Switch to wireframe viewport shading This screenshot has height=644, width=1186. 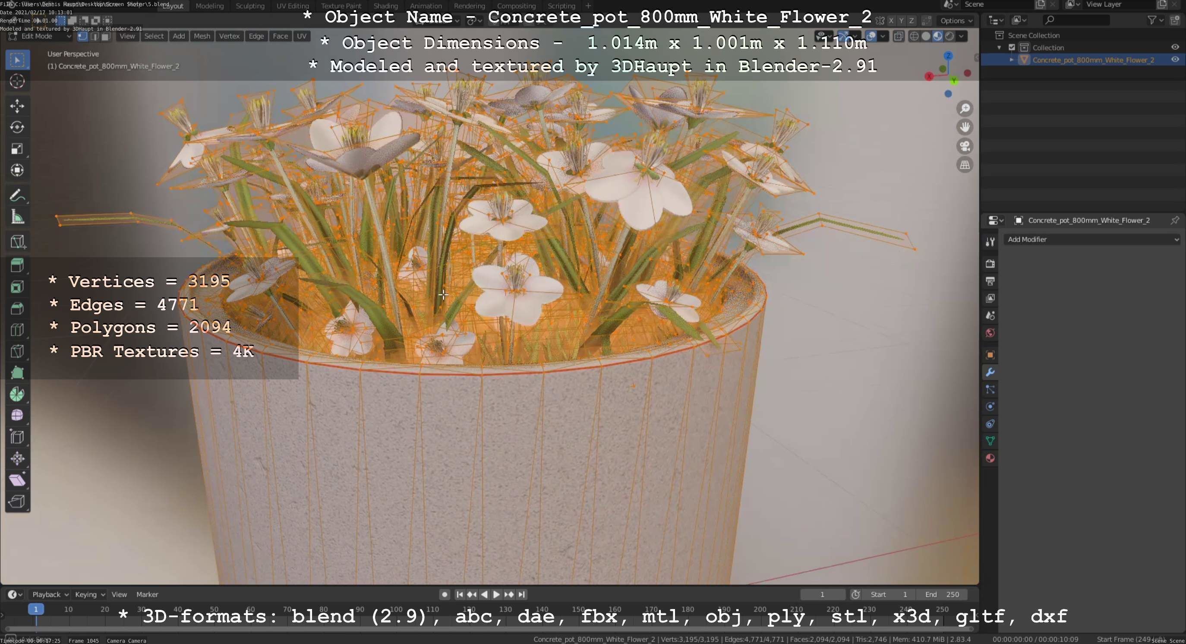tap(915, 36)
